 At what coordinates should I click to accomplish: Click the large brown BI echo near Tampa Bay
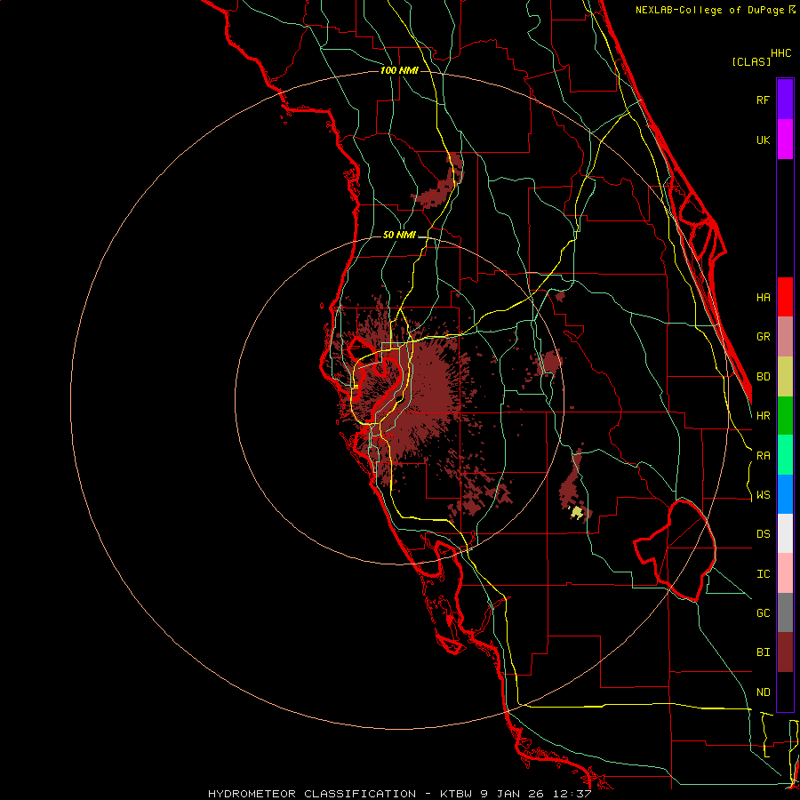(x=428, y=388)
